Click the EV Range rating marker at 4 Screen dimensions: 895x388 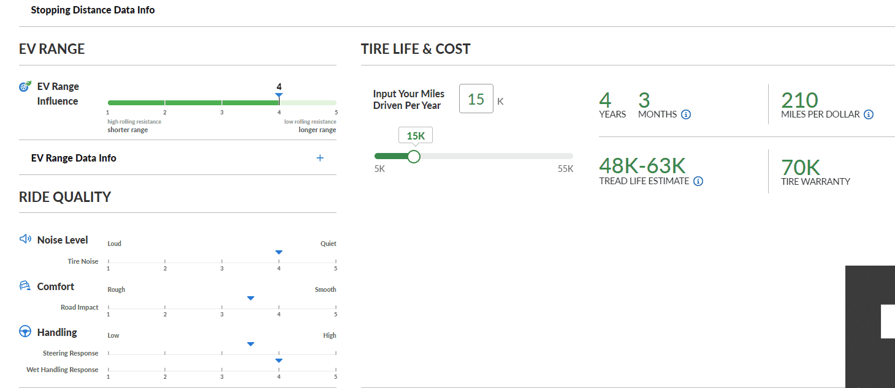pos(279,95)
